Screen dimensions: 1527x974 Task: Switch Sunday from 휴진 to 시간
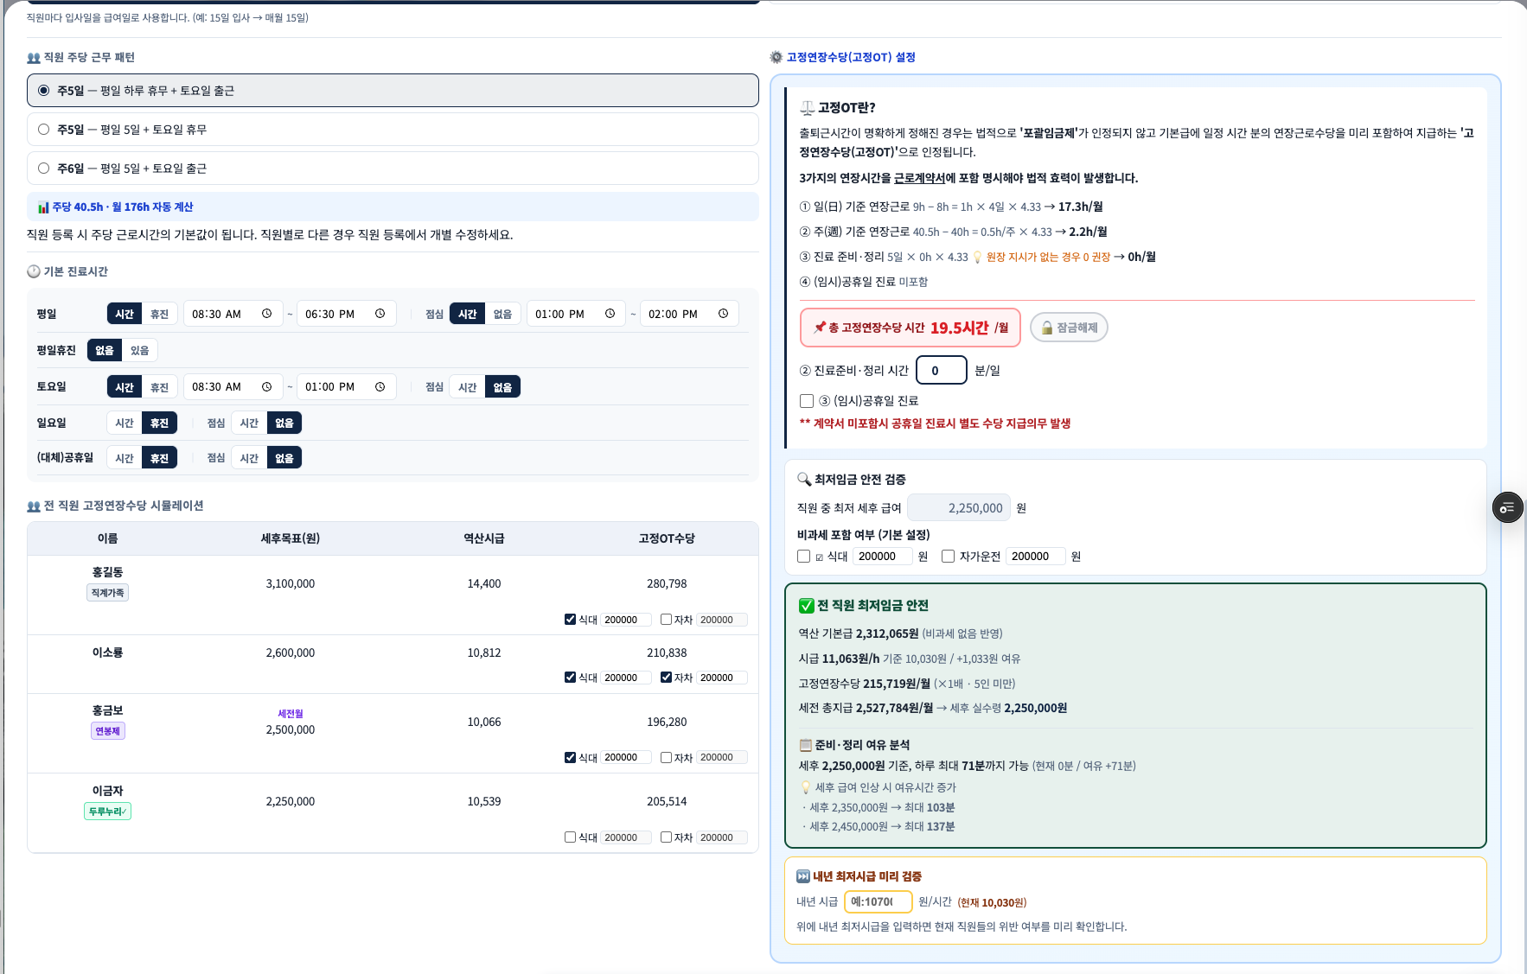pos(125,423)
